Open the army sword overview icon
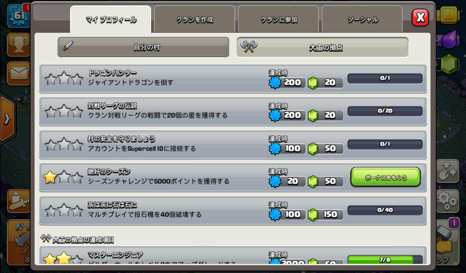The width and height of the screenshot is (466, 273). 18,201
